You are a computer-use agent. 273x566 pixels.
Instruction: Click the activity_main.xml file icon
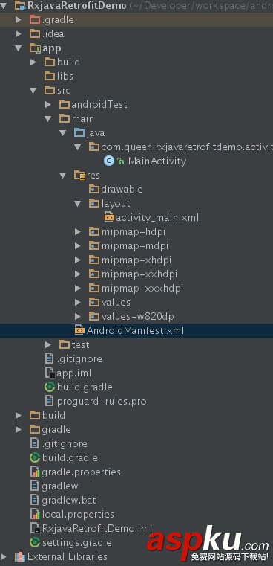point(109,217)
